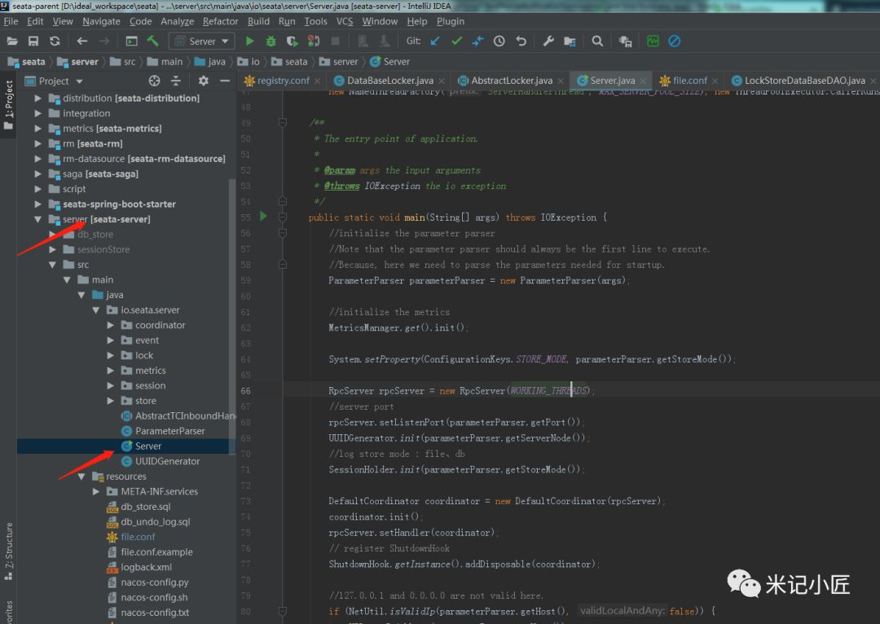Click the 'java' breadcrumb in navigation bar
The image size is (880, 624).
click(x=210, y=62)
